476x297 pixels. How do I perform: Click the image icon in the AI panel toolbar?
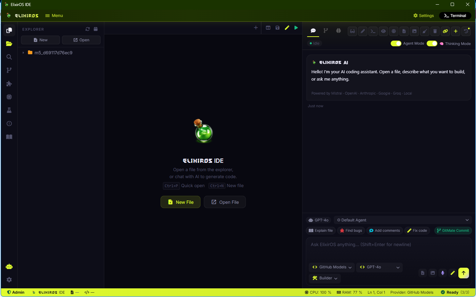tap(414, 31)
